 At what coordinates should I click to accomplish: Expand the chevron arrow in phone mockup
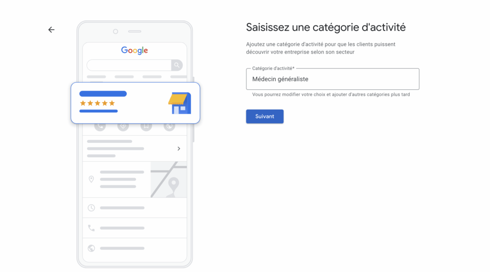point(179,149)
